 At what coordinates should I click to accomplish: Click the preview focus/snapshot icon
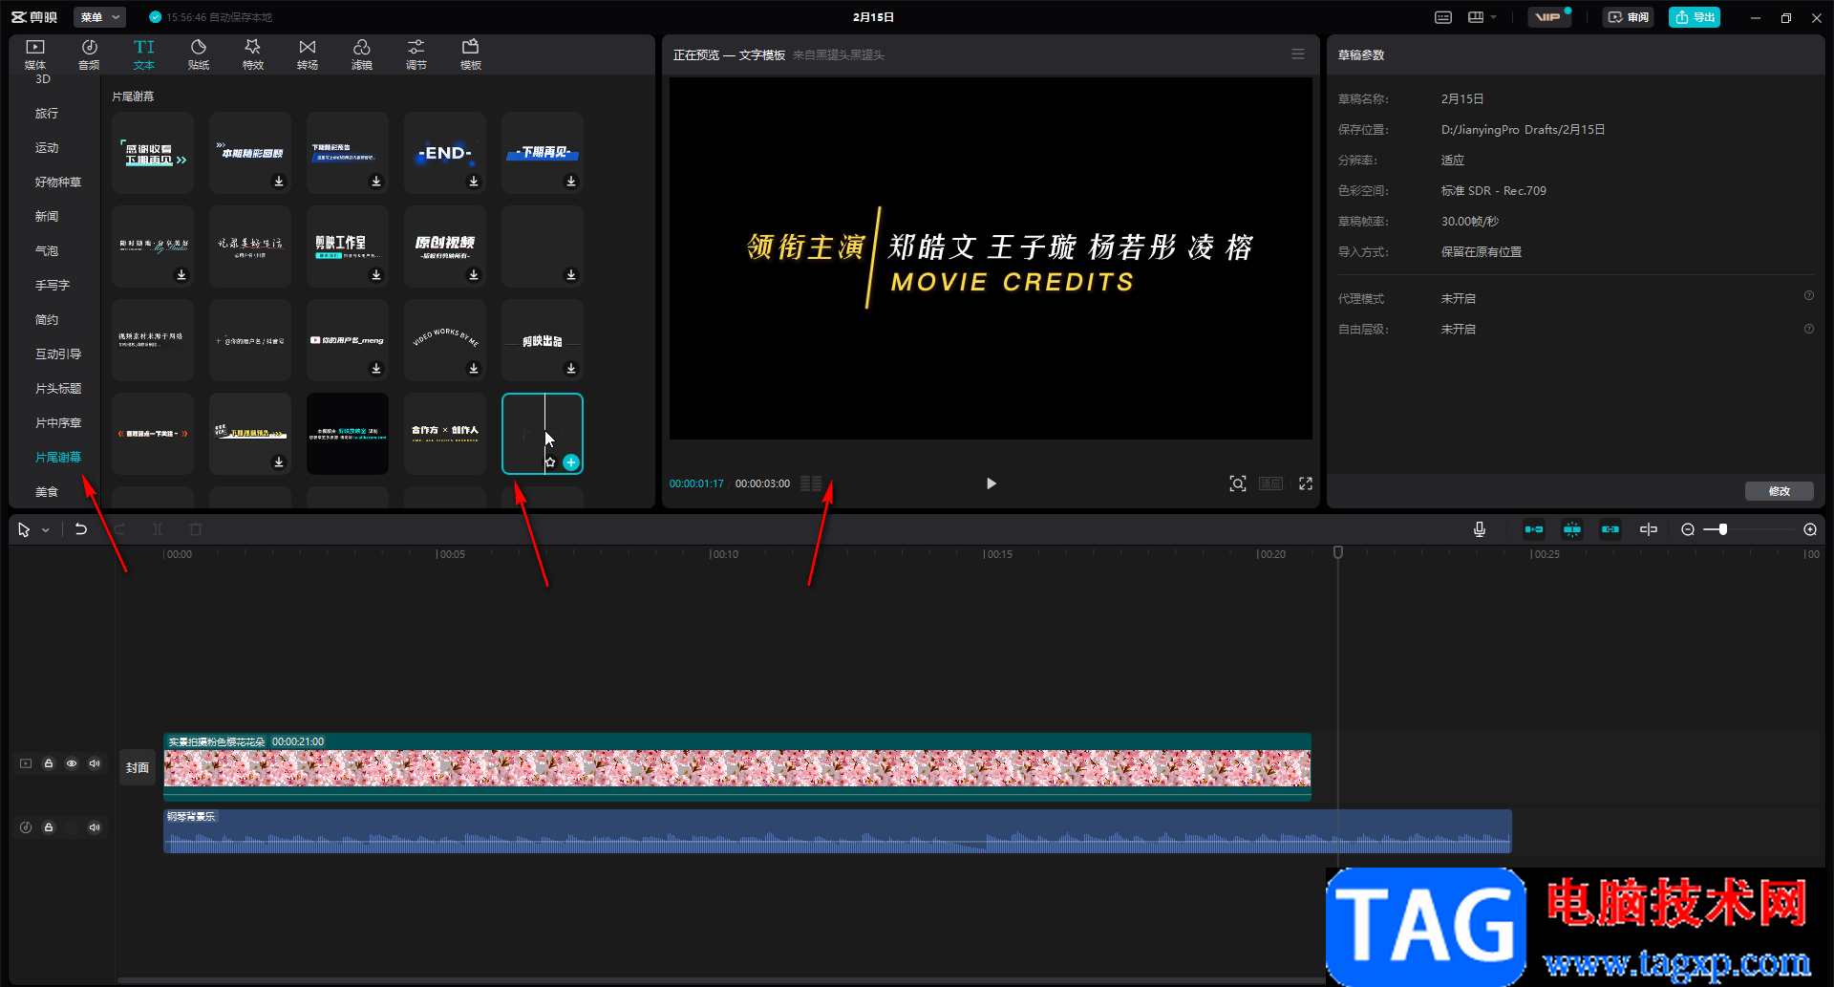click(x=1238, y=483)
